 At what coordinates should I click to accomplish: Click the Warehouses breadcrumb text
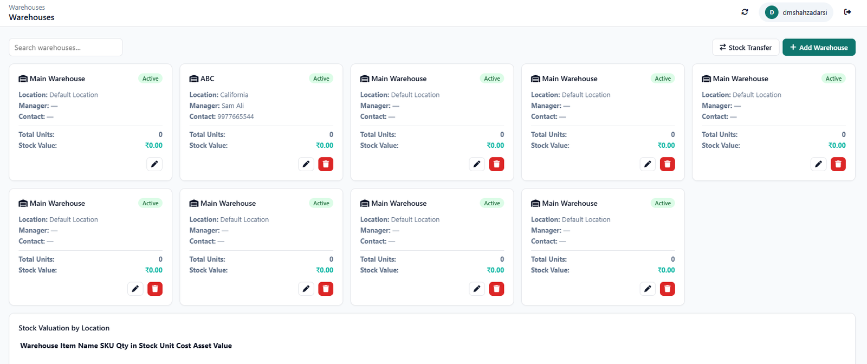[x=27, y=7]
